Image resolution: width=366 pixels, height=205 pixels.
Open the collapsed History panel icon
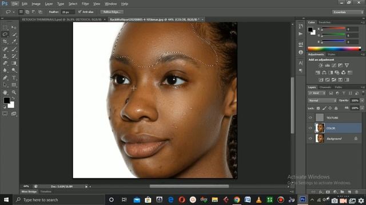[301, 26]
